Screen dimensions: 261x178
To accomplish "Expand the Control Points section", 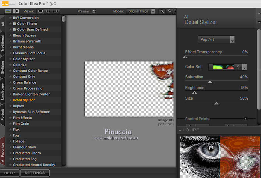I will coord(246,119).
